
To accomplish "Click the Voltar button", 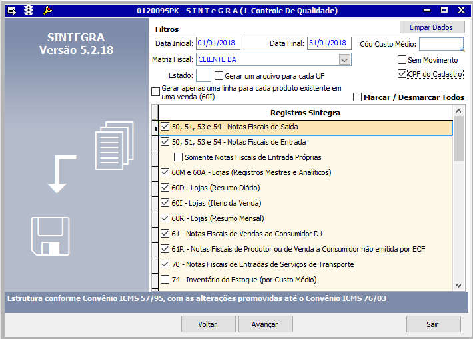I will pos(208,324).
